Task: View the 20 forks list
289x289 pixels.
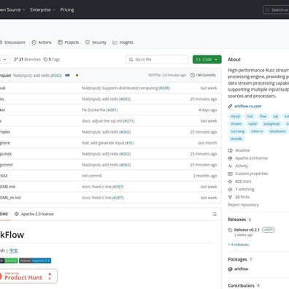Action: tap(239, 197)
